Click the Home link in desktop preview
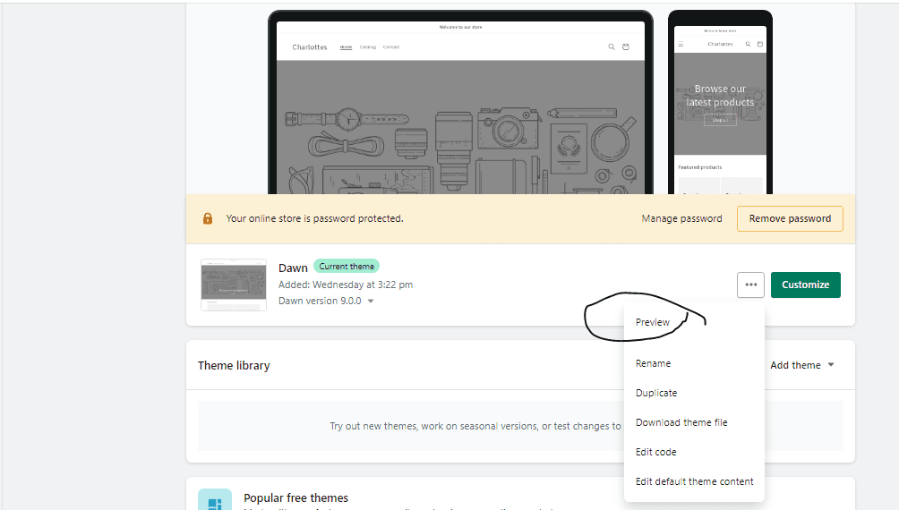The width and height of the screenshot is (899, 510). 346,47
